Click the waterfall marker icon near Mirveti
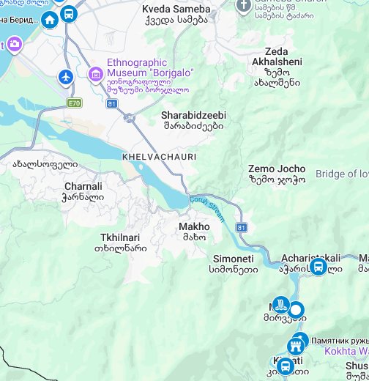This screenshot has height=381, width=369. click(x=281, y=305)
